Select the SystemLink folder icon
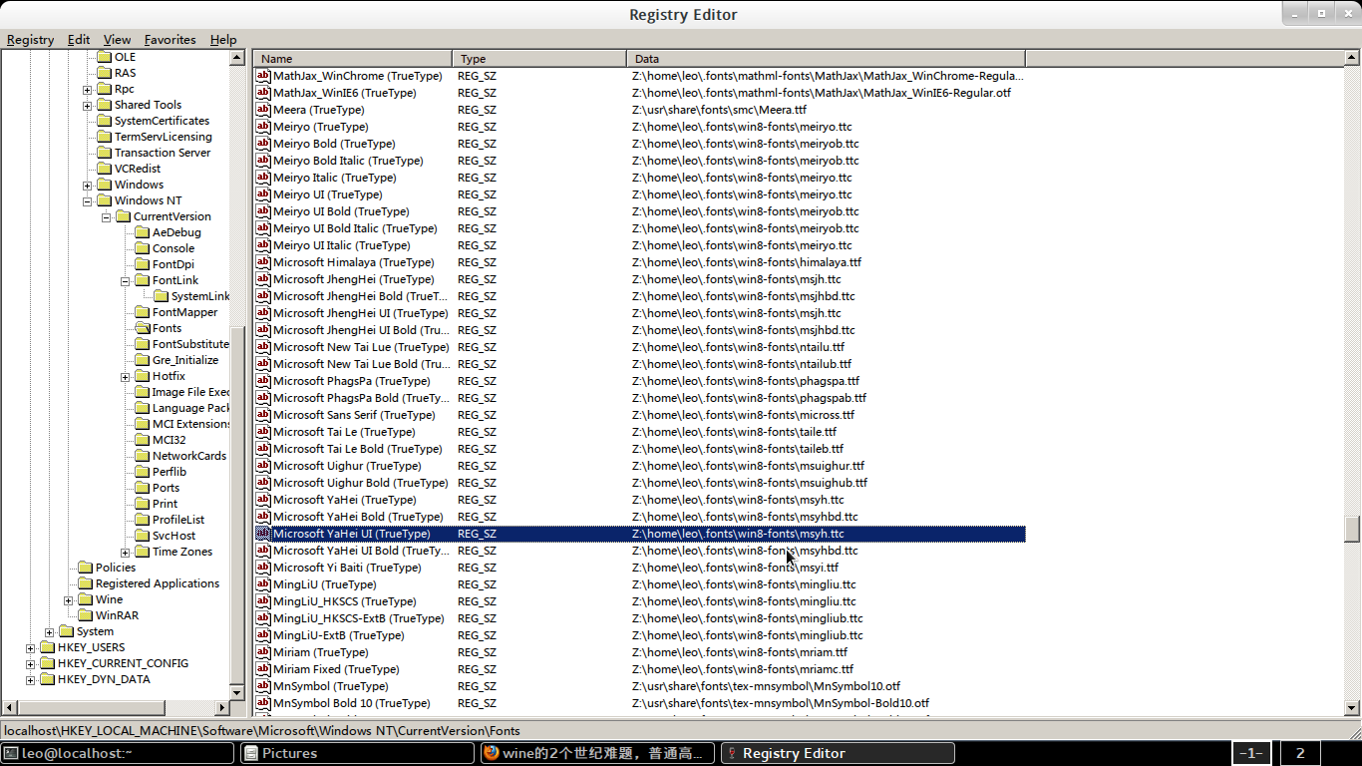1362x766 pixels. [161, 296]
